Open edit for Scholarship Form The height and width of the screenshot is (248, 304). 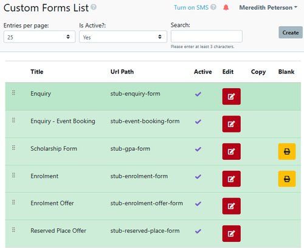tap(232, 151)
